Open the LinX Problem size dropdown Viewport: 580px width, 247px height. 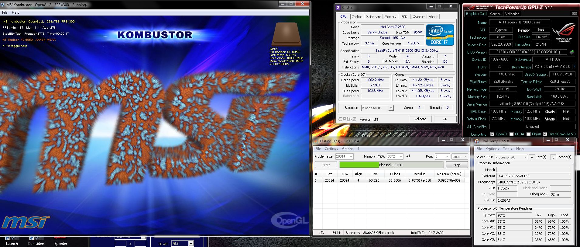pyautogui.click(x=344, y=156)
